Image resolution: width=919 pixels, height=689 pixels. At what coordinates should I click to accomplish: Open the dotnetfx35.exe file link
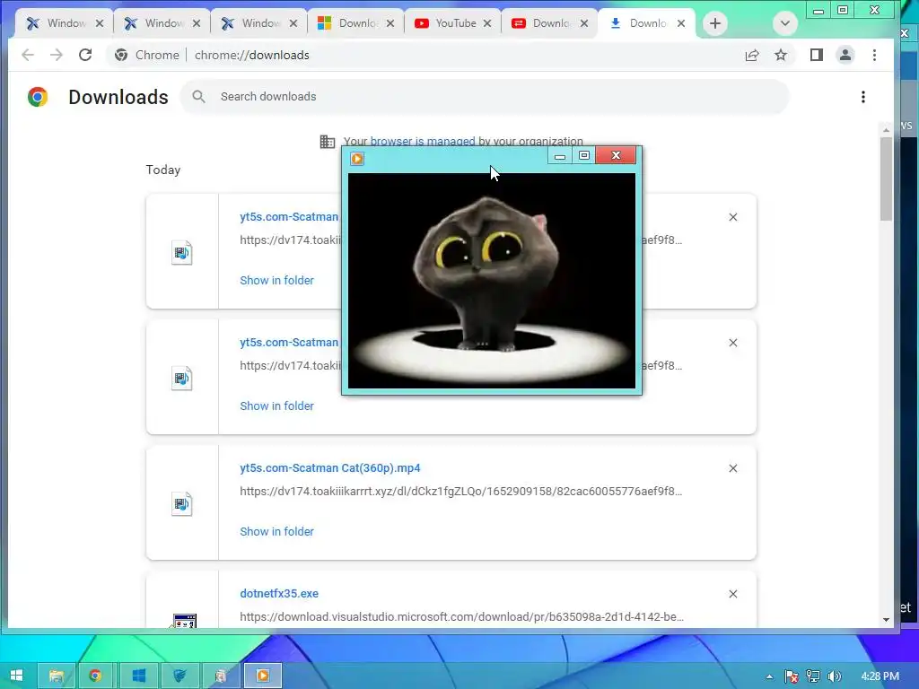click(x=279, y=594)
